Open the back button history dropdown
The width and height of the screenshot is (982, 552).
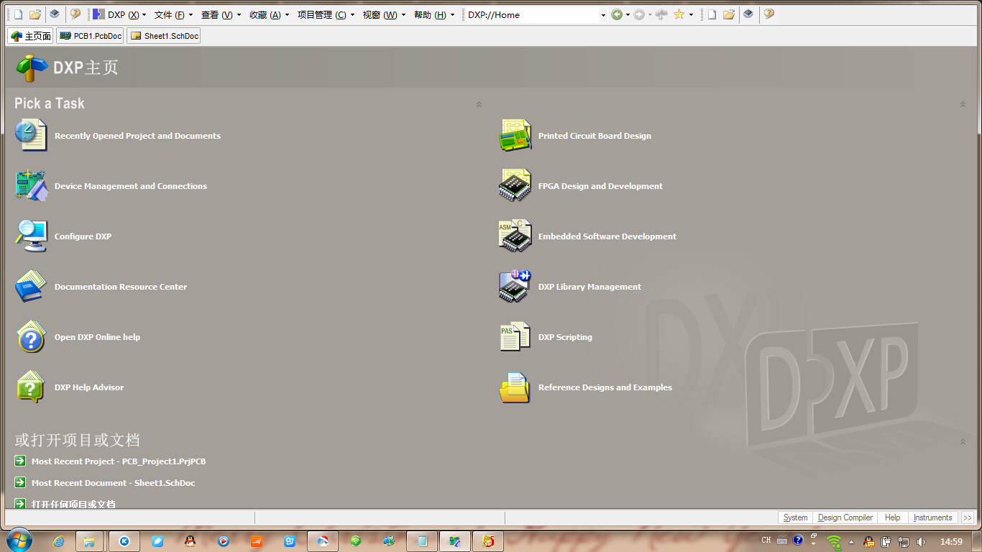pos(628,14)
